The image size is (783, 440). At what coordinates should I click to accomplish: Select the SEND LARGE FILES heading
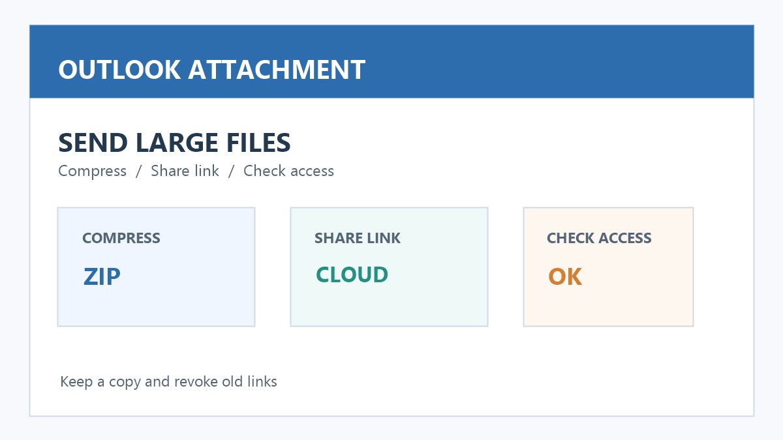click(174, 142)
